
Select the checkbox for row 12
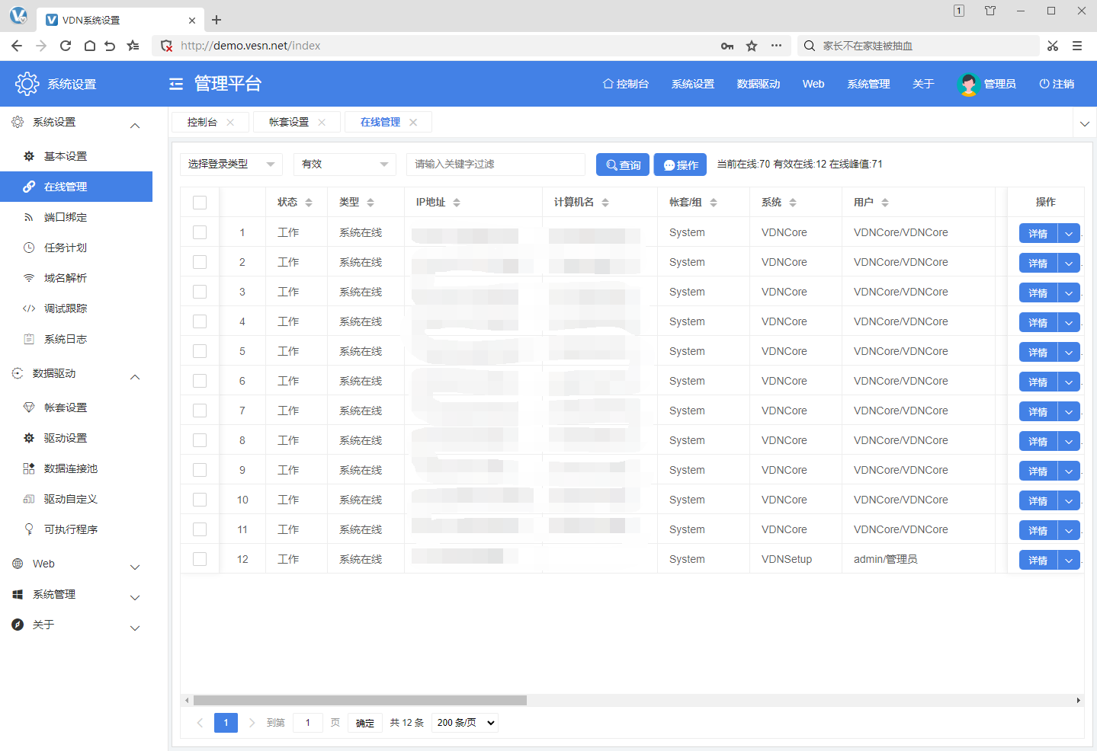[200, 559]
